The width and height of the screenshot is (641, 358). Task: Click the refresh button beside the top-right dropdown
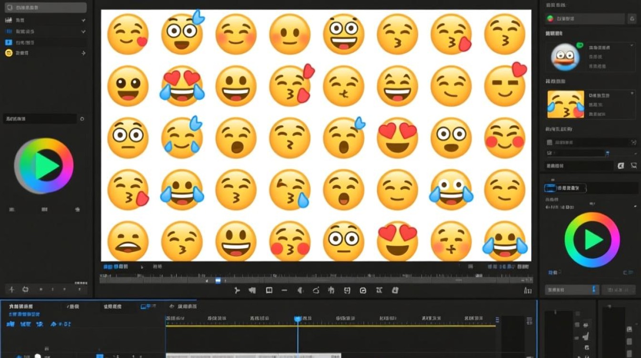point(633,19)
